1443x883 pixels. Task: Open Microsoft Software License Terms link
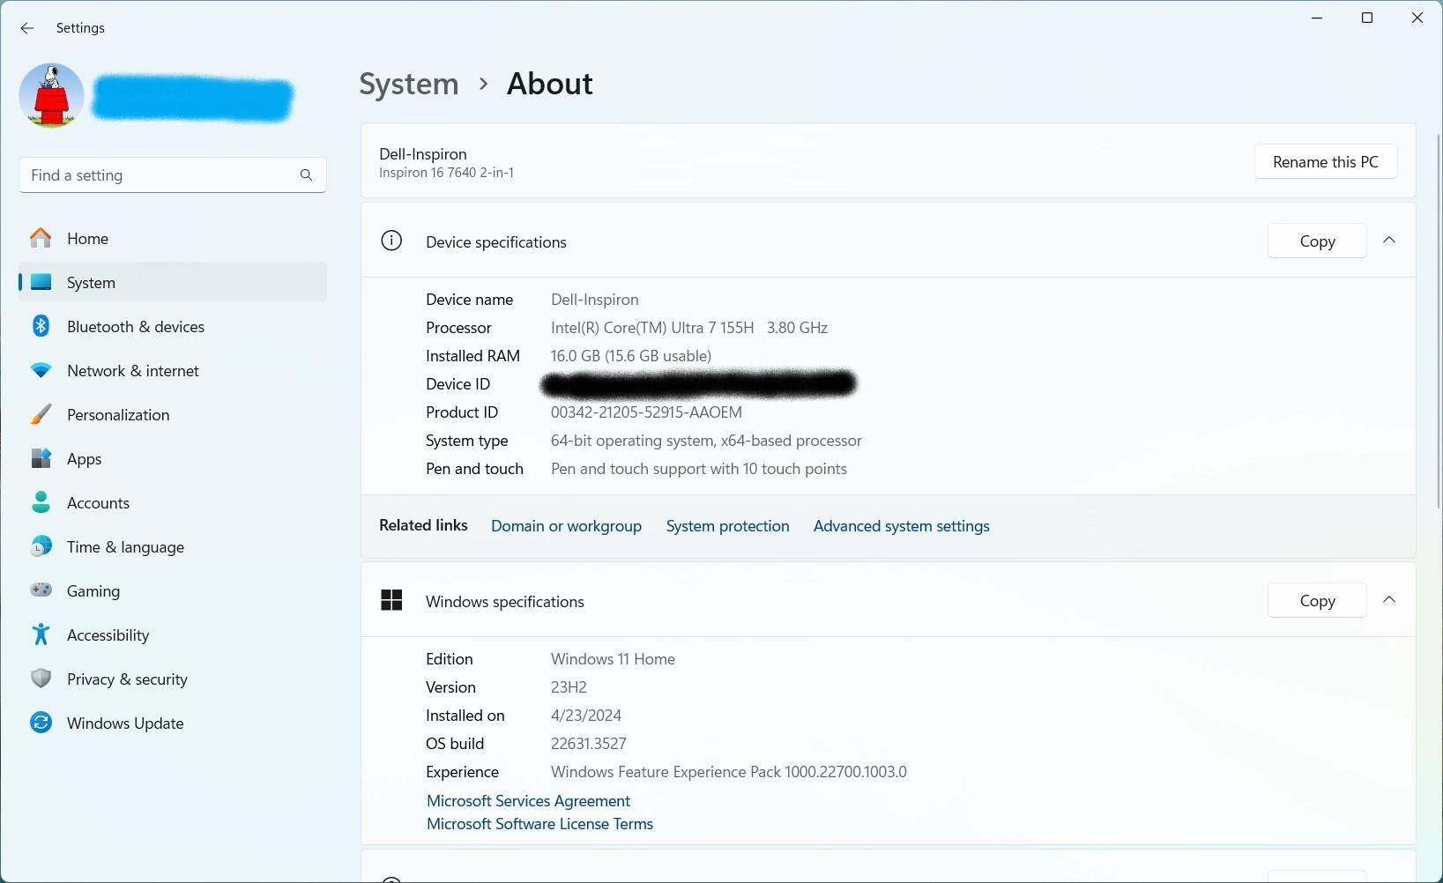pos(539,824)
